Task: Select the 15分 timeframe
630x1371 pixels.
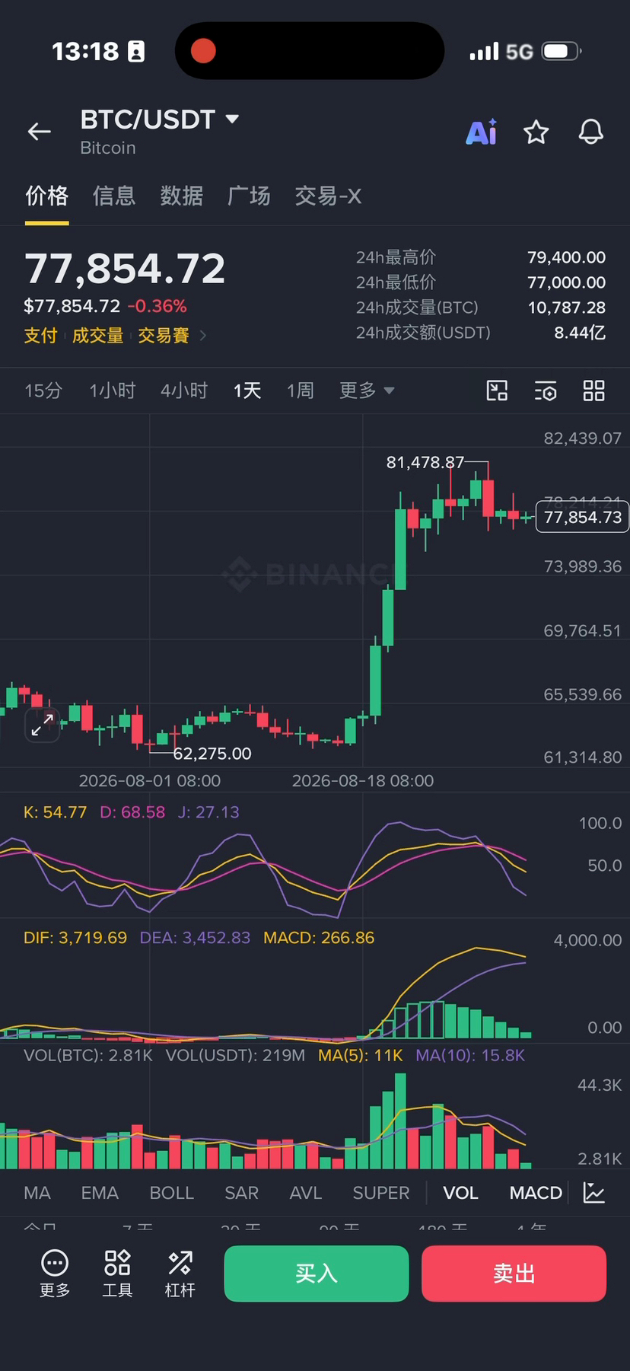Action: (43, 391)
